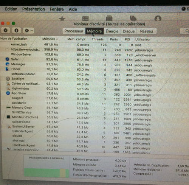Sort by Mémoire column header
The width and height of the screenshot is (189, 185).
(50, 39)
